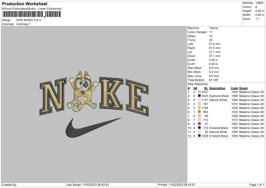Viewport: 266px width, 188px height.
Task: Click the Stitches value 13820
Action: tap(259, 3)
